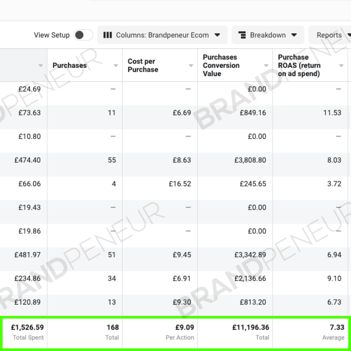Select the £3,808.80 conversion value cell
Image resolution: width=351 pixels, height=351 pixels.
(250, 160)
